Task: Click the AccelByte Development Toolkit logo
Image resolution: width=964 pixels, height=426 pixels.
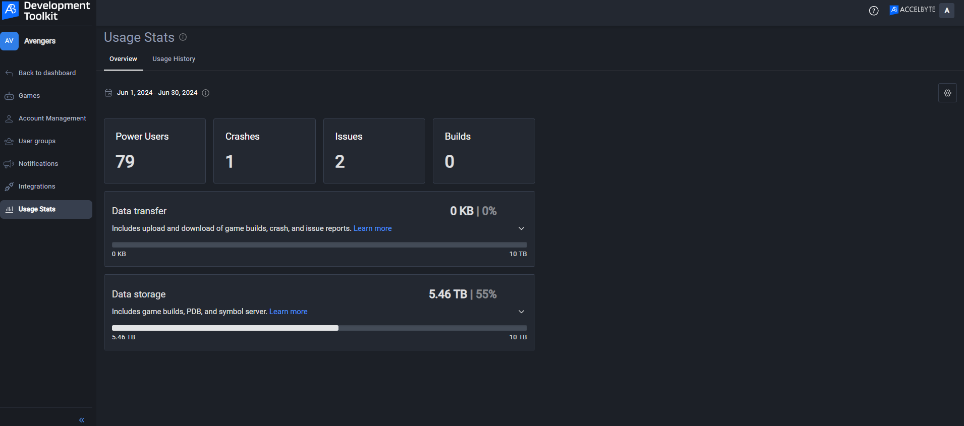Action: coord(46,11)
